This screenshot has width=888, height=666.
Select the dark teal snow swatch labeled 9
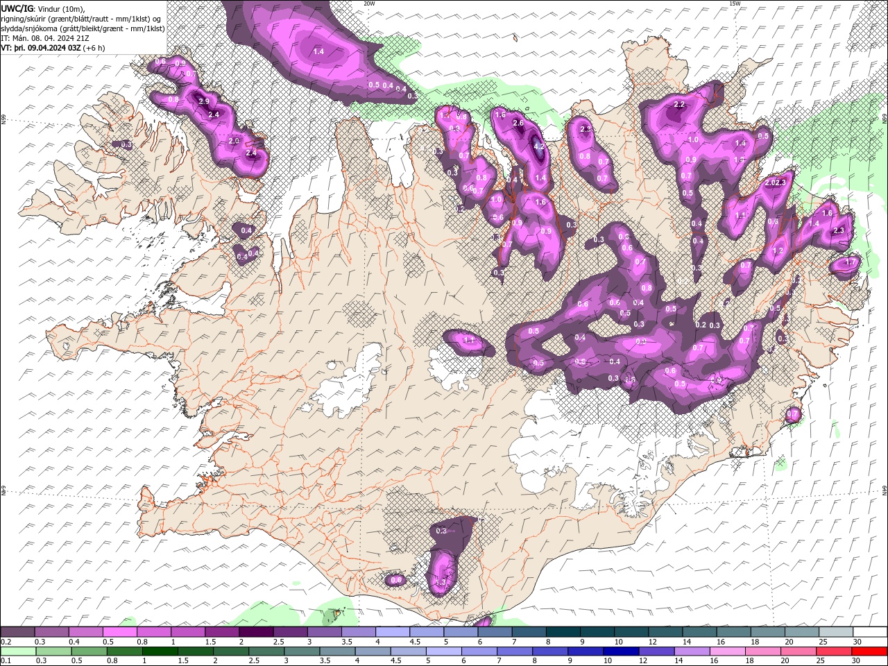[x=597, y=633]
